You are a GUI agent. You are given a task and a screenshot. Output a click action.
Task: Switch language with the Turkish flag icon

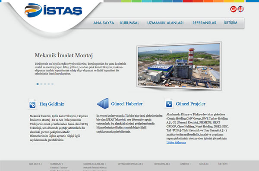pyautogui.click(x=233, y=9)
